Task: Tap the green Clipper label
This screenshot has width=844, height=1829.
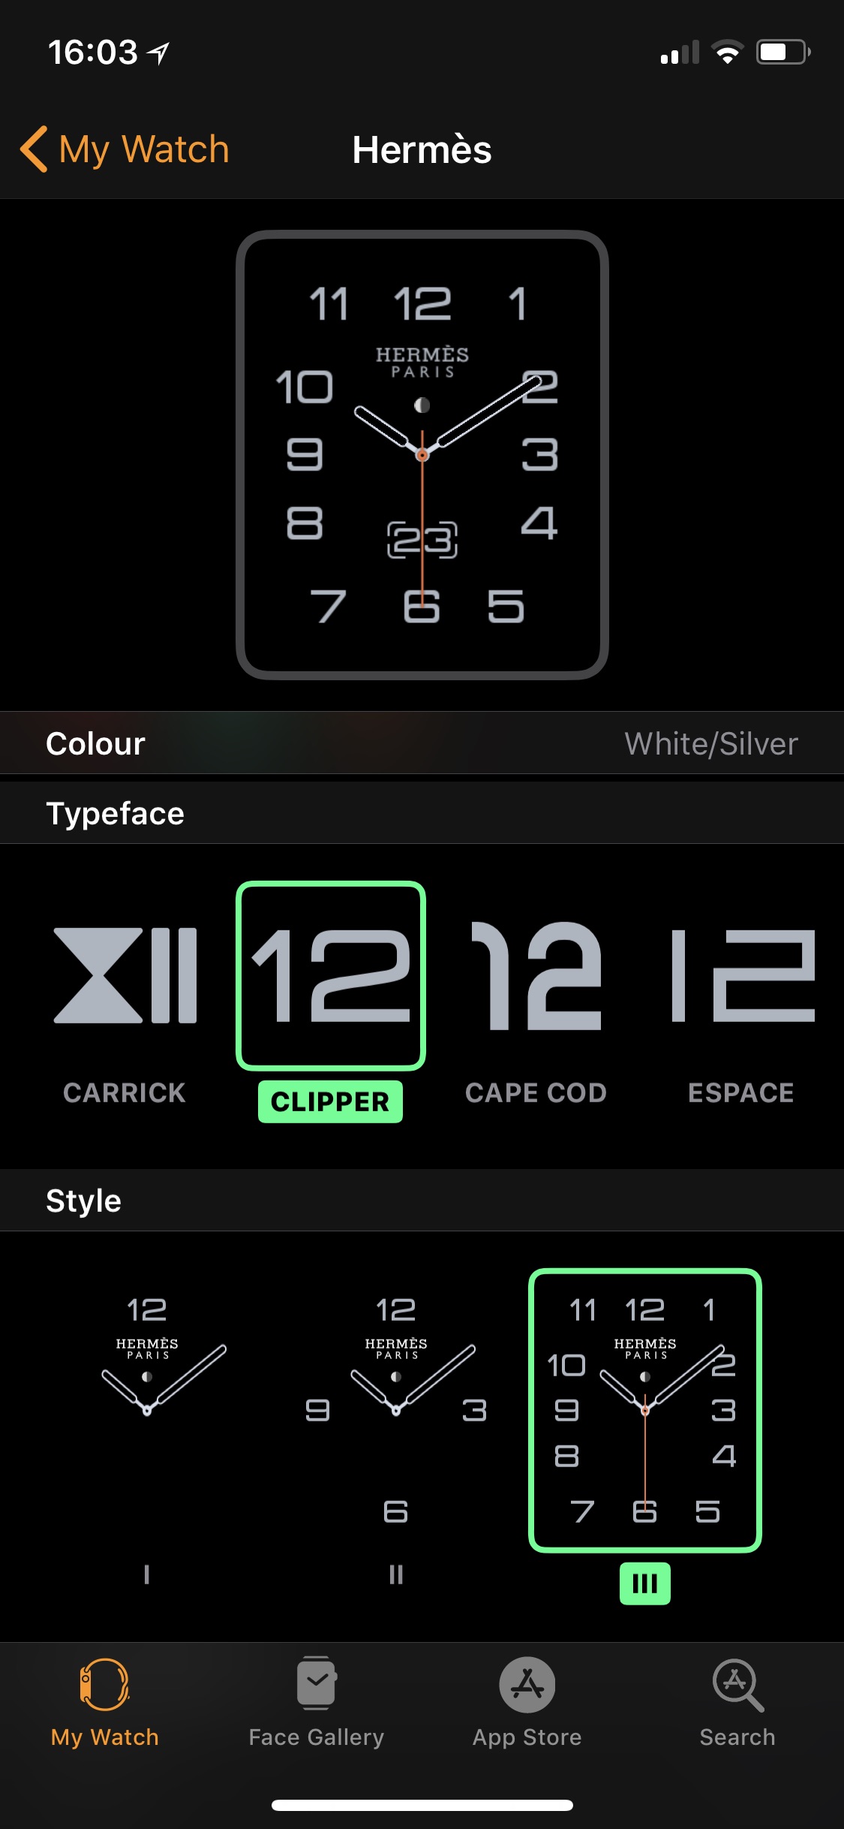Action: coord(330,1101)
